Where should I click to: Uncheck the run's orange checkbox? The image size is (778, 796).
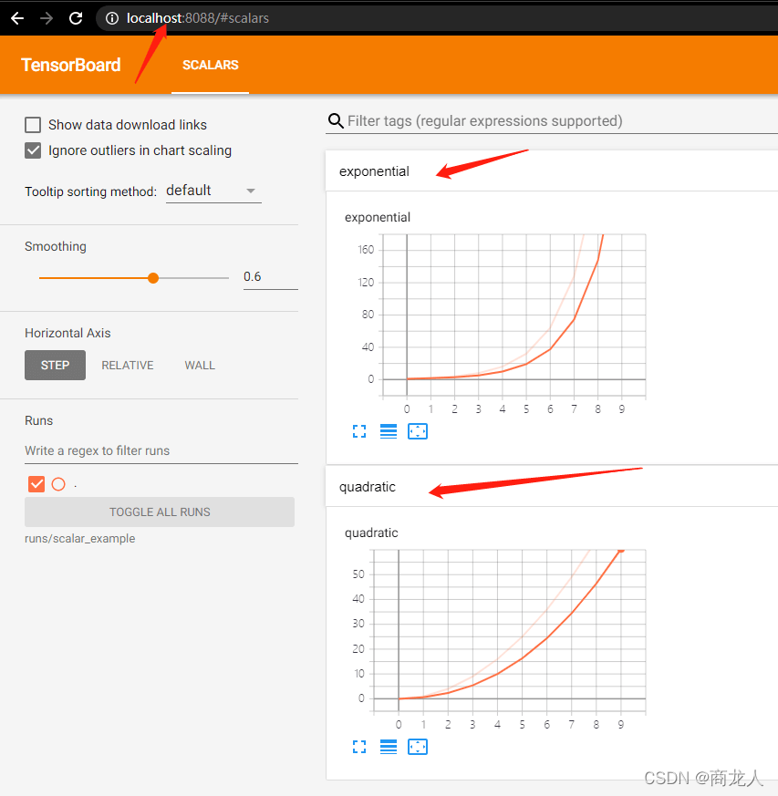pyautogui.click(x=36, y=484)
